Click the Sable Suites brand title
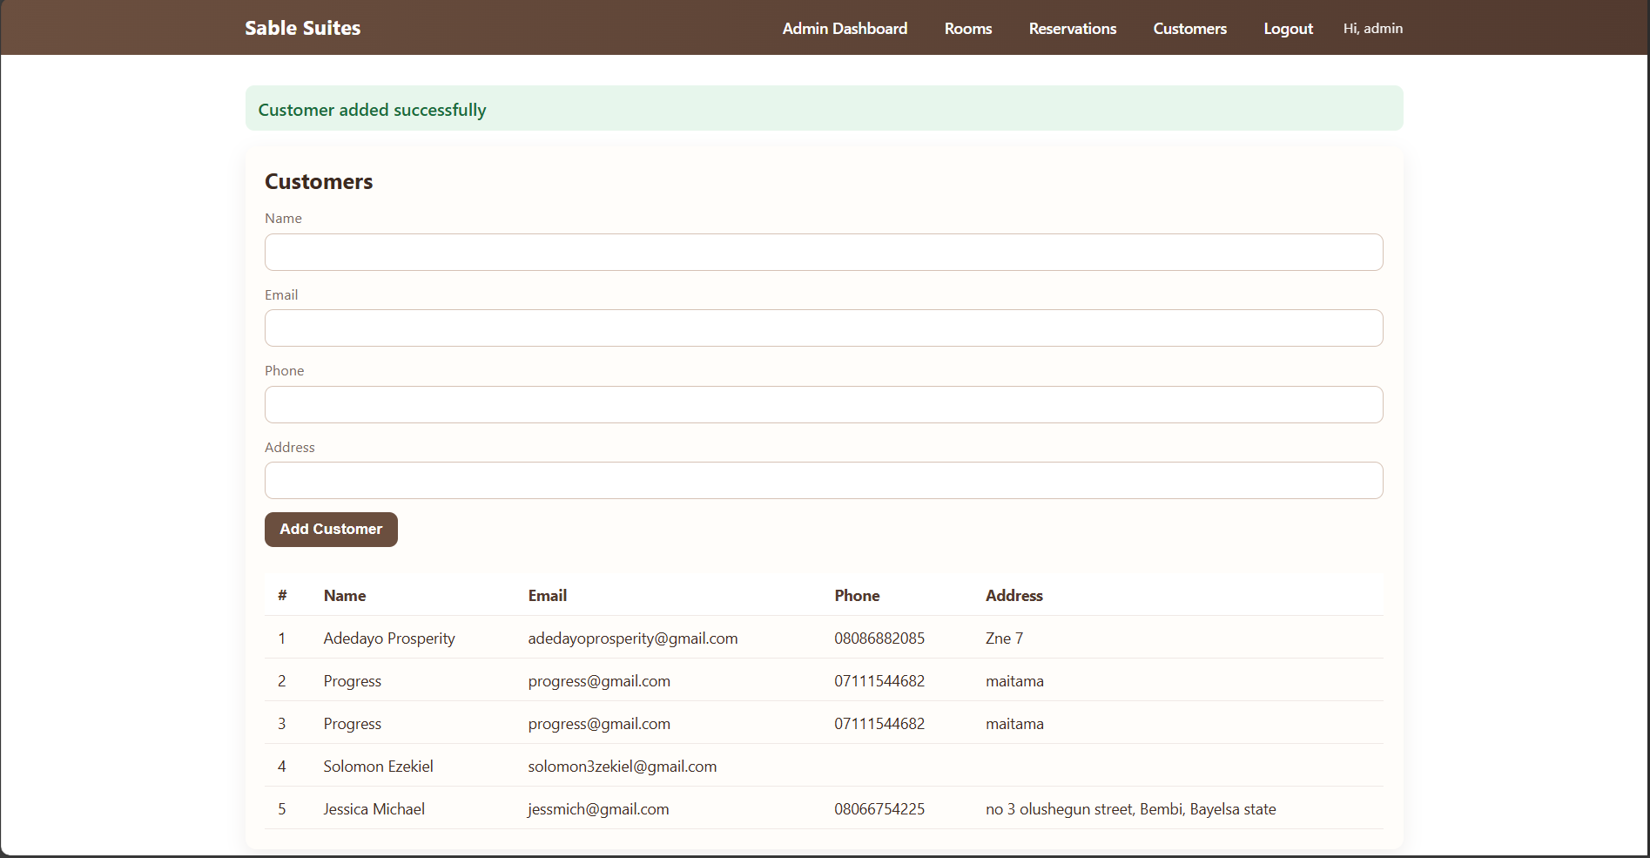This screenshot has height=858, width=1650. (x=301, y=27)
